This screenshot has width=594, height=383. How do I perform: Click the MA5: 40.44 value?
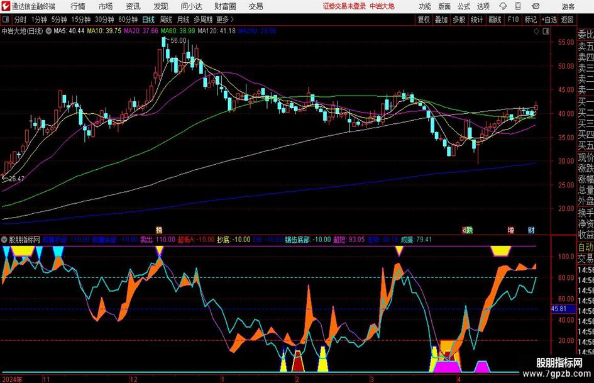tap(69, 31)
